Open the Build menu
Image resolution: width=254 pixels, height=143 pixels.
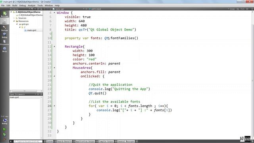coord(15,6)
